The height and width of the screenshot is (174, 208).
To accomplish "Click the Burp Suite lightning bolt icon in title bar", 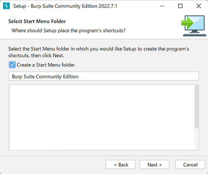I will (6, 6).
